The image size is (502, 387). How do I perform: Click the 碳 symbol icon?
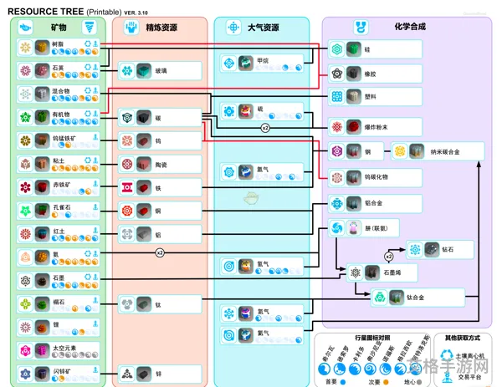click(x=127, y=118)
